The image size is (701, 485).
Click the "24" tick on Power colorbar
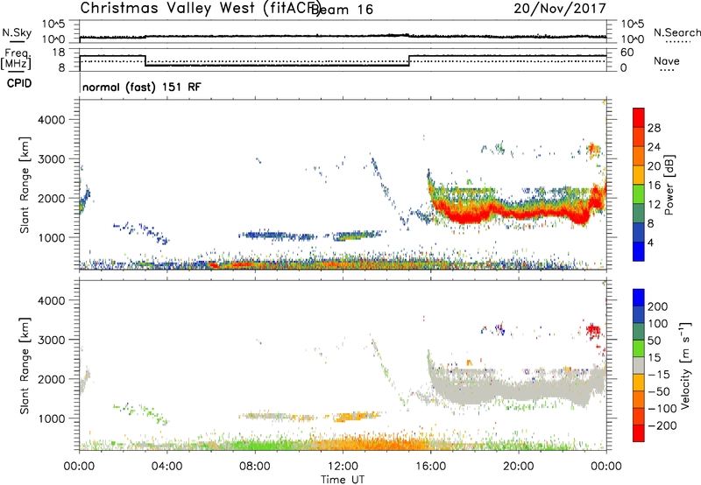click(654, 147)
